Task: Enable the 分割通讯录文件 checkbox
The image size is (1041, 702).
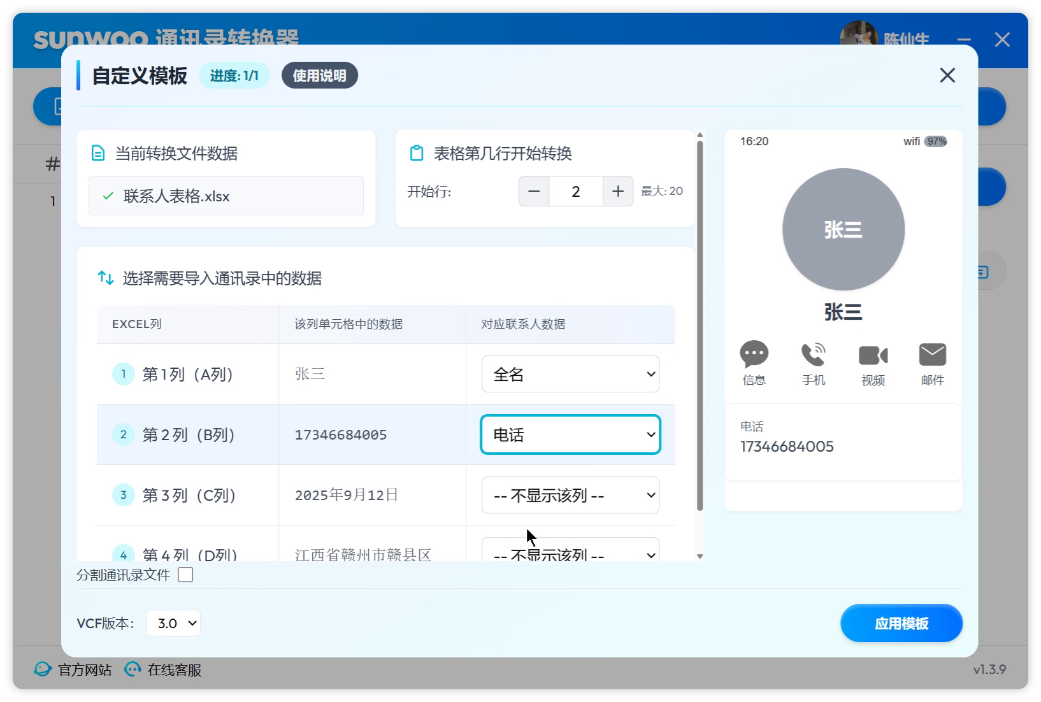Action: tap(185, 575)
